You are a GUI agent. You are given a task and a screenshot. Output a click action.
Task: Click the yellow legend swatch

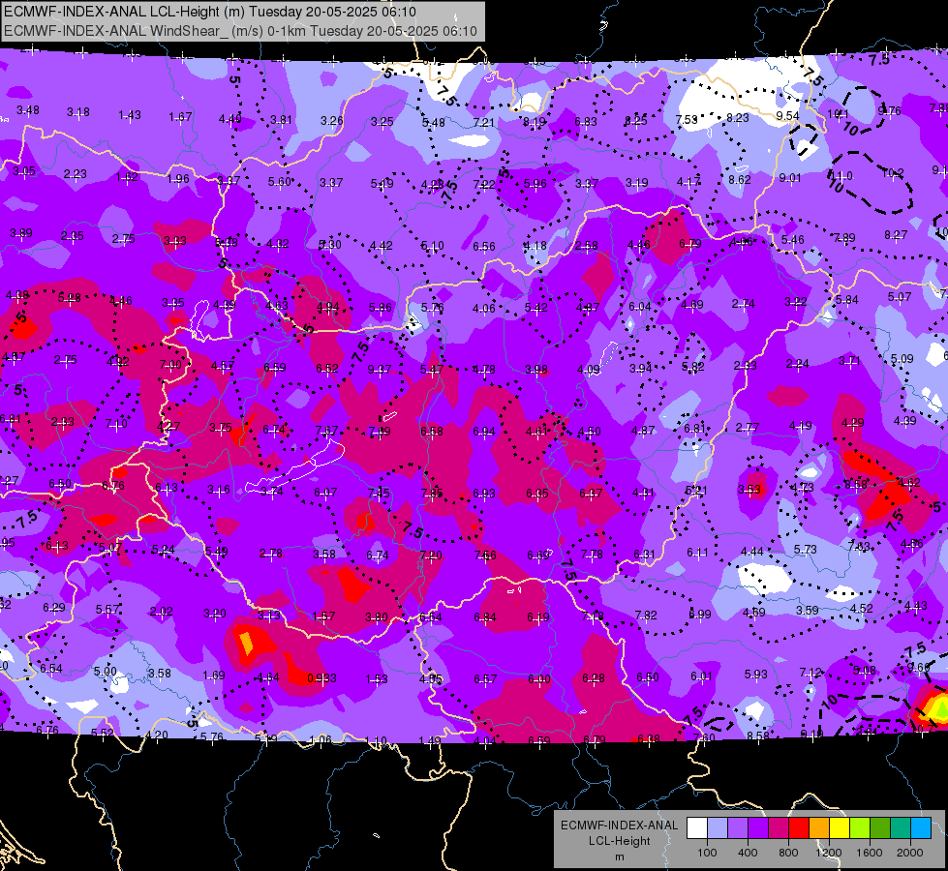click(x=840, y=828)
